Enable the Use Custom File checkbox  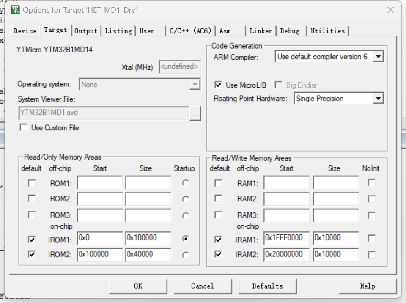pos(24,127)
